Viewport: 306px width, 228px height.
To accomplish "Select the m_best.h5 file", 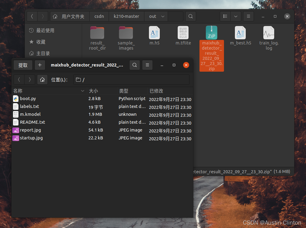I will [240, 36].
